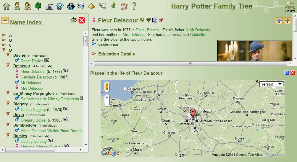
Task: Drop the Street View pegman on map
Action: pyautogui.click(x=106, y=87)
